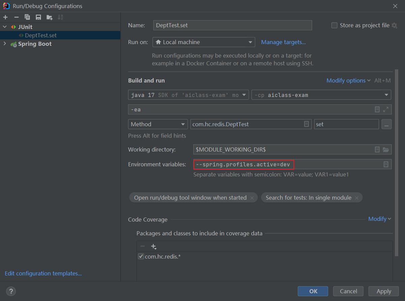Image resolution: width=405 pixels, height=301 pixels.
Task: Open the Store as project file gear settings
Action: click(394, 25)
